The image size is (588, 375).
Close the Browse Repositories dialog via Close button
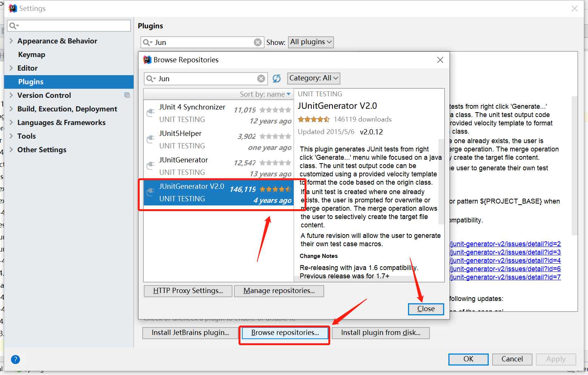(426, 309)
